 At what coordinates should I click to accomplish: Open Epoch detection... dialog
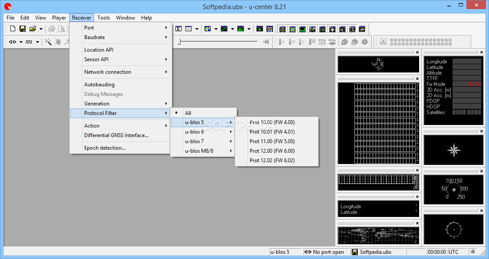tap(121, 148)
